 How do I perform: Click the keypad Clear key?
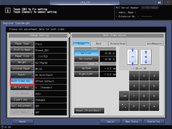click(x=124, y=96)
